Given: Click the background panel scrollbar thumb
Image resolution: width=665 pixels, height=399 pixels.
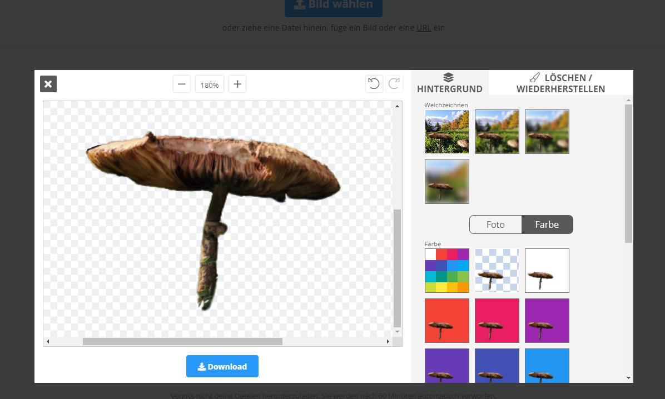Looking at the screenshot, I should coord(628,174).
